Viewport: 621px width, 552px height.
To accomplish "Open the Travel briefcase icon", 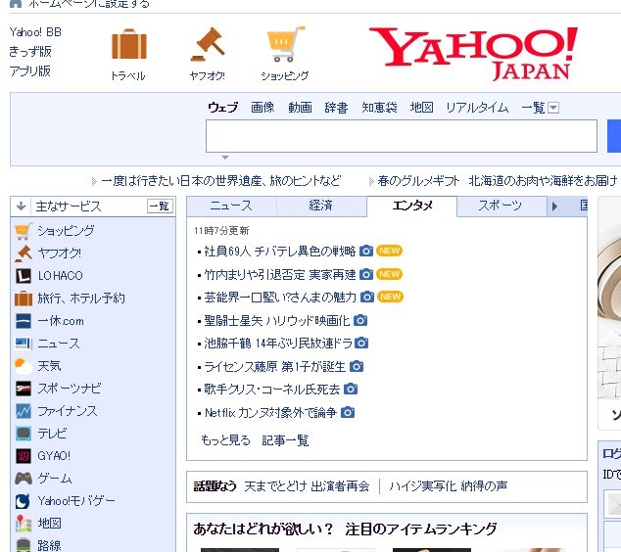I will pyautogui.click(x=129, y=44).
